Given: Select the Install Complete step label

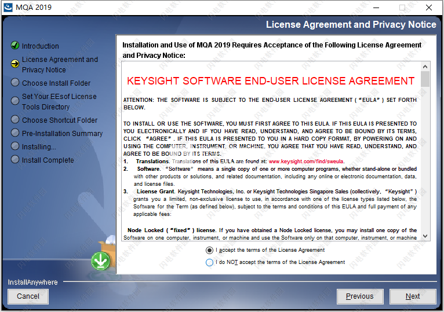Looking at the screenshot, I should pos(48,160).
